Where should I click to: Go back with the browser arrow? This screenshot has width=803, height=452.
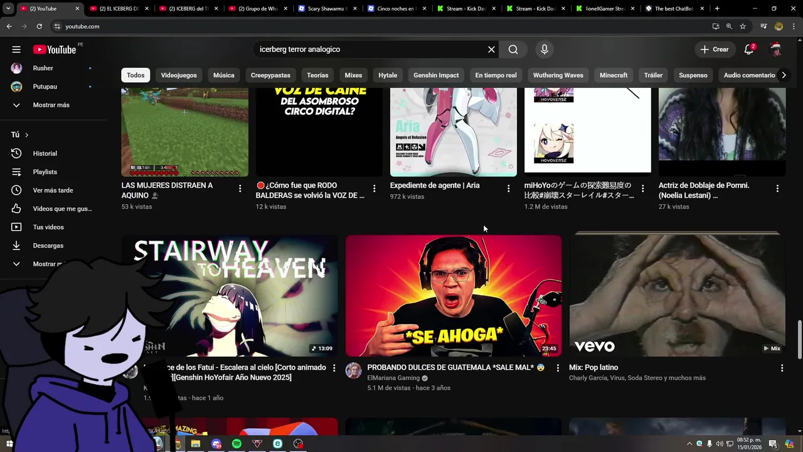pyautogui.click(x=9, y=26)
